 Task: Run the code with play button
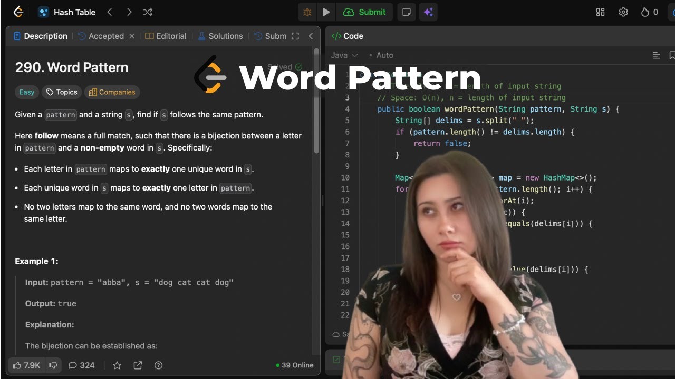coord(326,12)
